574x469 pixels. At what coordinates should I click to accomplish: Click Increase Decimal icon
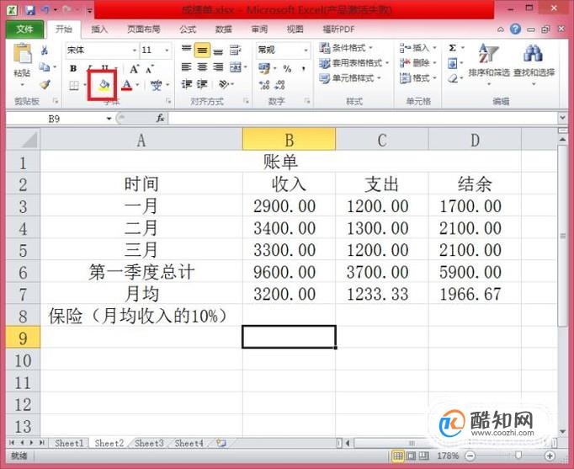click(264, 85)
